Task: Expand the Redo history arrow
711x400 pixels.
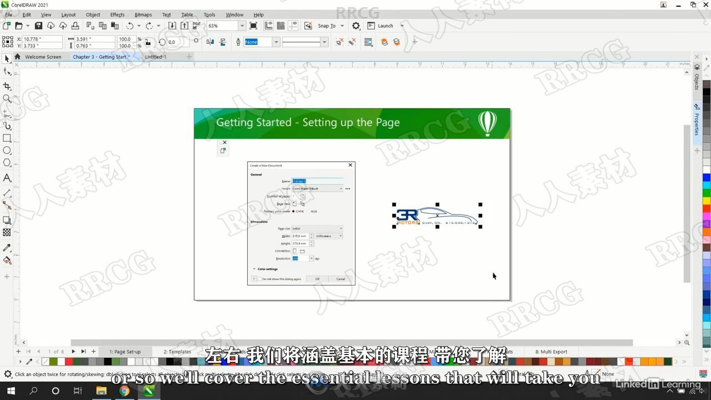Action: (x=158, y=26)
